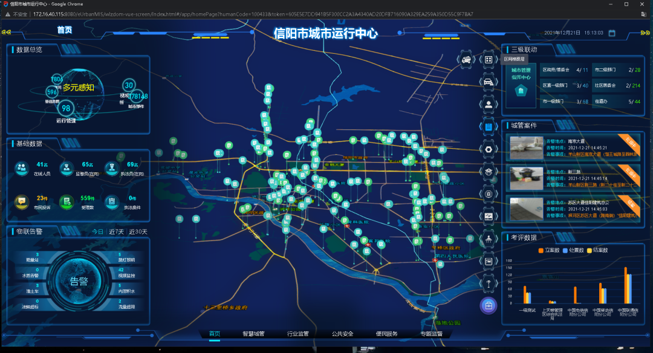Toggle the highlighted clipboard case layer icon
This screenshot has height=353, width=653.
click(489, 126)
